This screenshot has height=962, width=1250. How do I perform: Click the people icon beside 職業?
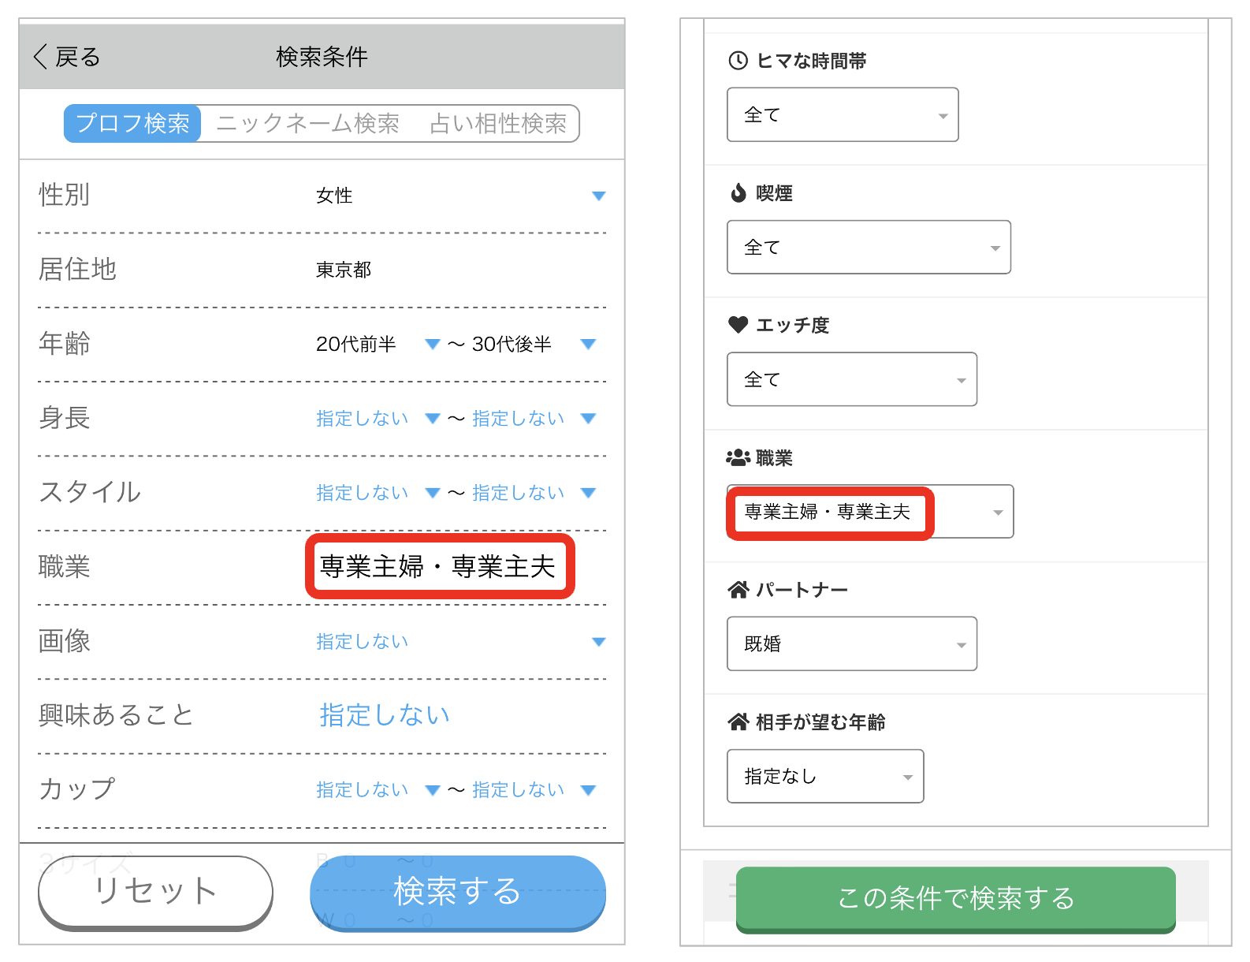pyautogui.click(x=738, y=457)
